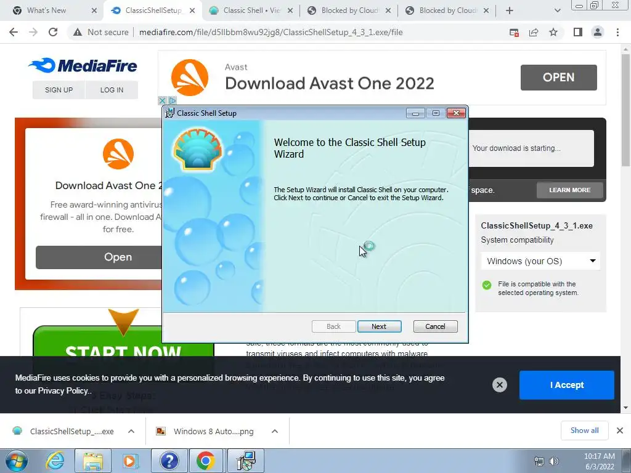The width and height of the screenshot is (631, 473).
Task: Open Windows 8 Auto png download item
Action: (x=206, y=431)
